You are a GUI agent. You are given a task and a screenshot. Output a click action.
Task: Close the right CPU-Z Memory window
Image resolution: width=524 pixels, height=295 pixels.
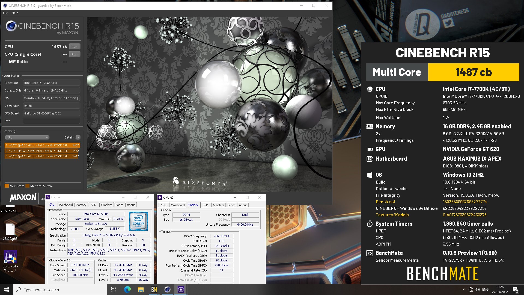[x=260, y=197]
